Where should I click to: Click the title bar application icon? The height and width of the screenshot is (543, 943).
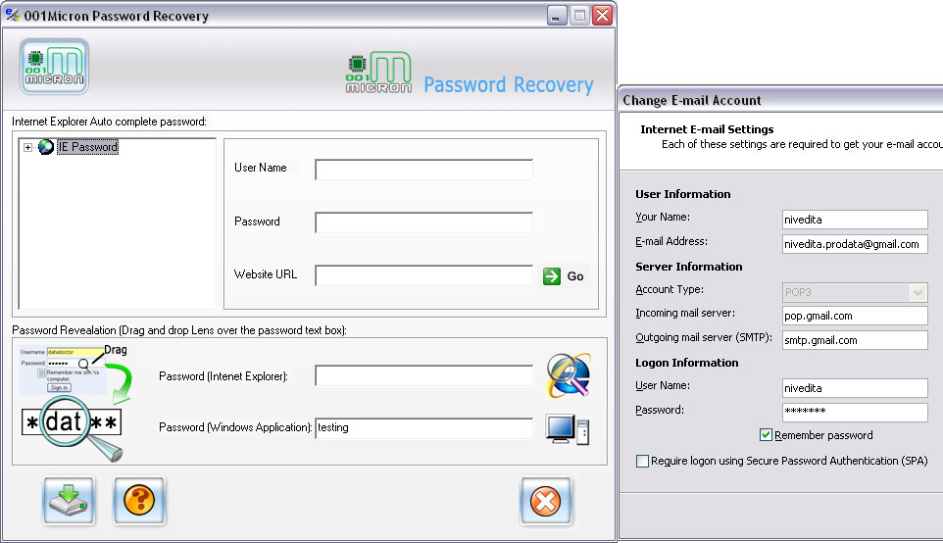[x=12, y=15]
